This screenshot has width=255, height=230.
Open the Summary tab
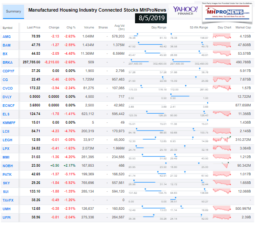13,12
